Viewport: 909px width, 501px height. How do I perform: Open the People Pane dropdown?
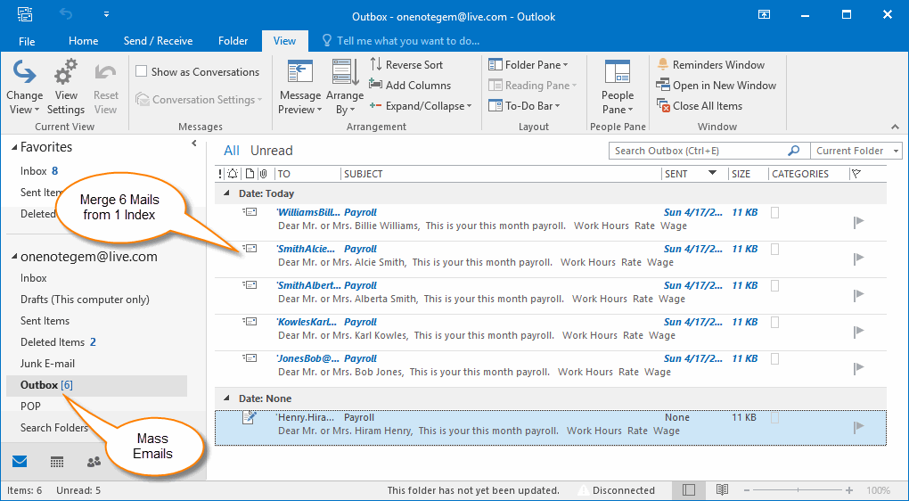pos(618,87)
